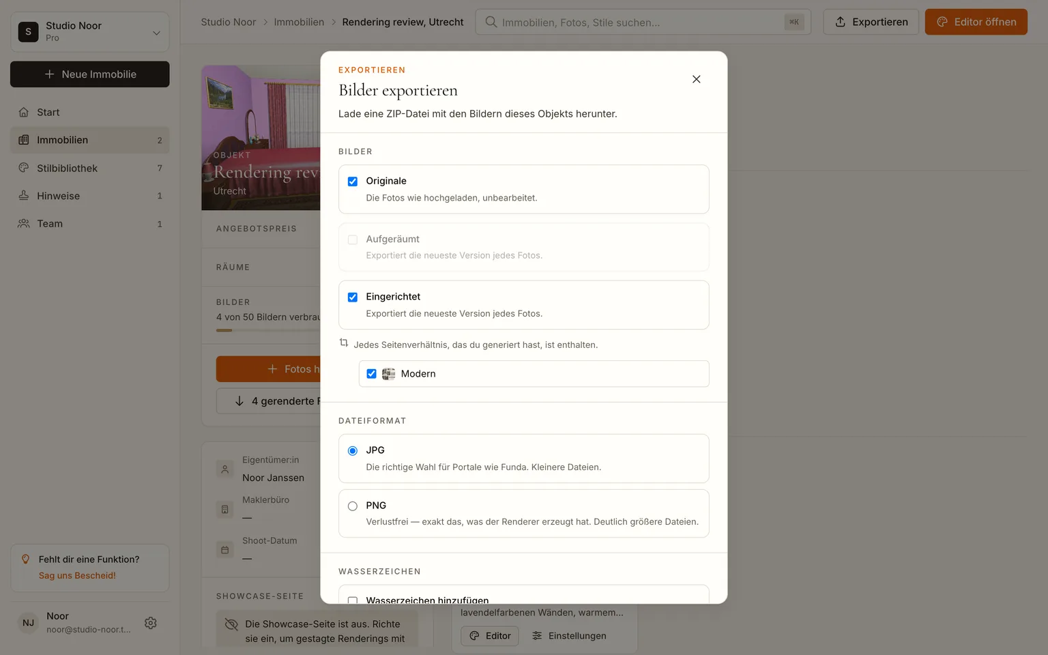This screenshot has width=1048, height=655.
Task: Uncheck the Eingerichtet checkbox
Action: [x=353, y=297]
